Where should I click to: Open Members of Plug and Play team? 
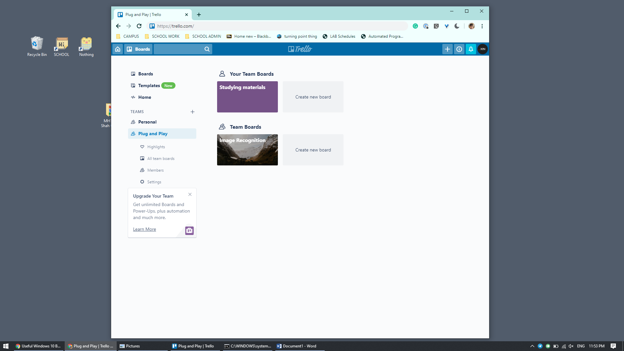click(155, 170)
